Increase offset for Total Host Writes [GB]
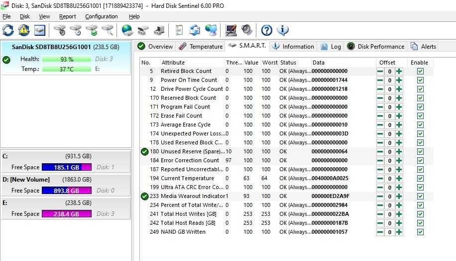 pos(399,214)
